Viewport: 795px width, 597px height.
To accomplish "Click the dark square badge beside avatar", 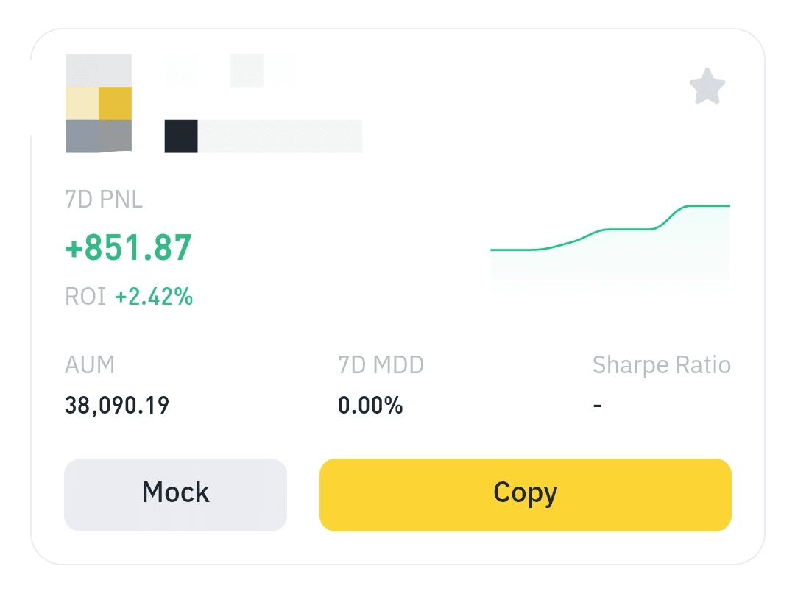I will 181,137.
